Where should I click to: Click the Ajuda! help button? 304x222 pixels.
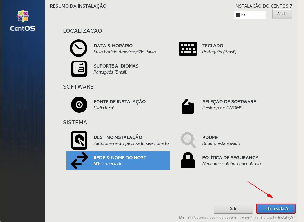tap(282, 14)
